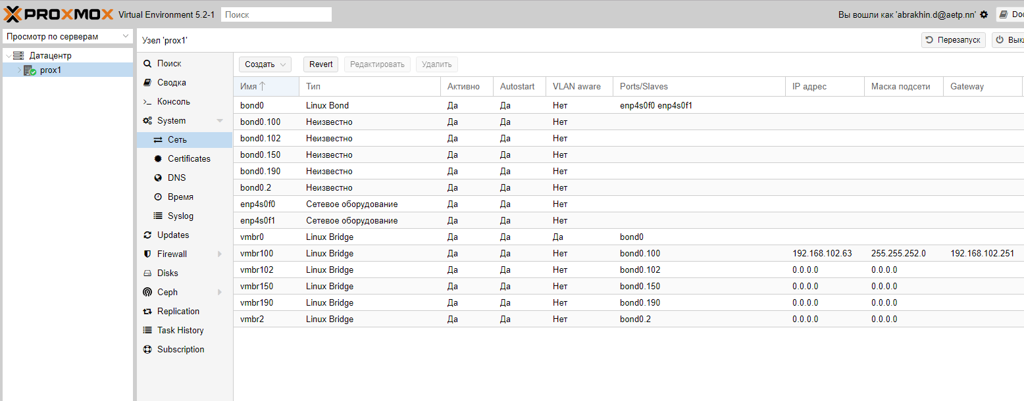Open the Certificates menu item

tap(188, 159)
